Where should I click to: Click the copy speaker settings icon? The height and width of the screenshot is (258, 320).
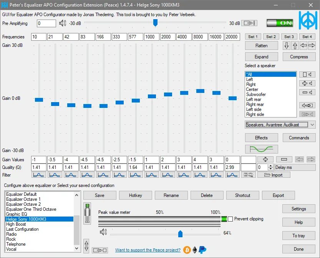(307, 105)
